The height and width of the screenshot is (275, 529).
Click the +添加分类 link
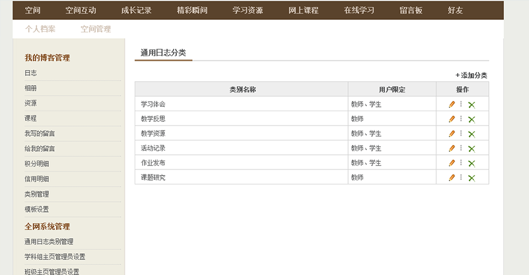[471, 75]
